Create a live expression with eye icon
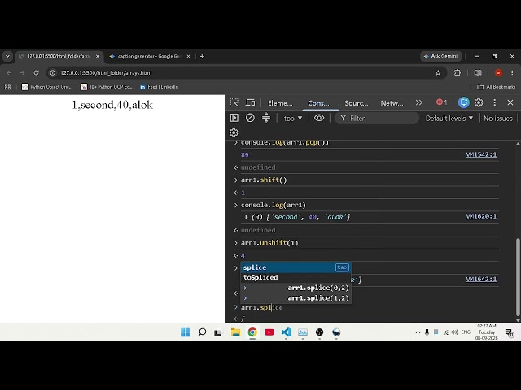The image size is (521, 390). pyautogui.click(x=319, y=118)
